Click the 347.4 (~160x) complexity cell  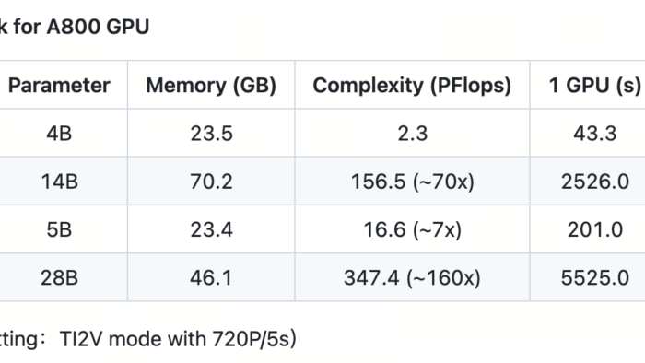(x=412, y=278)
